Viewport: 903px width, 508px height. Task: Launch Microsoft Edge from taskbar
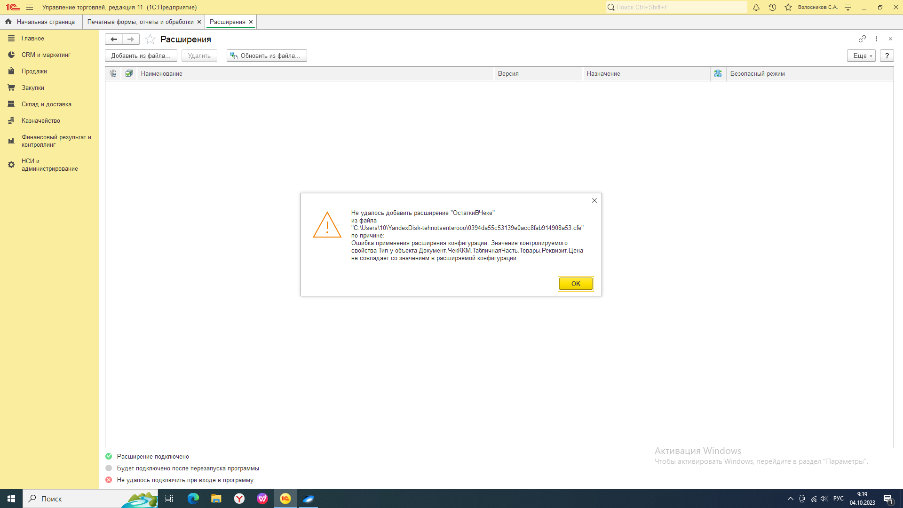[193, 499]
